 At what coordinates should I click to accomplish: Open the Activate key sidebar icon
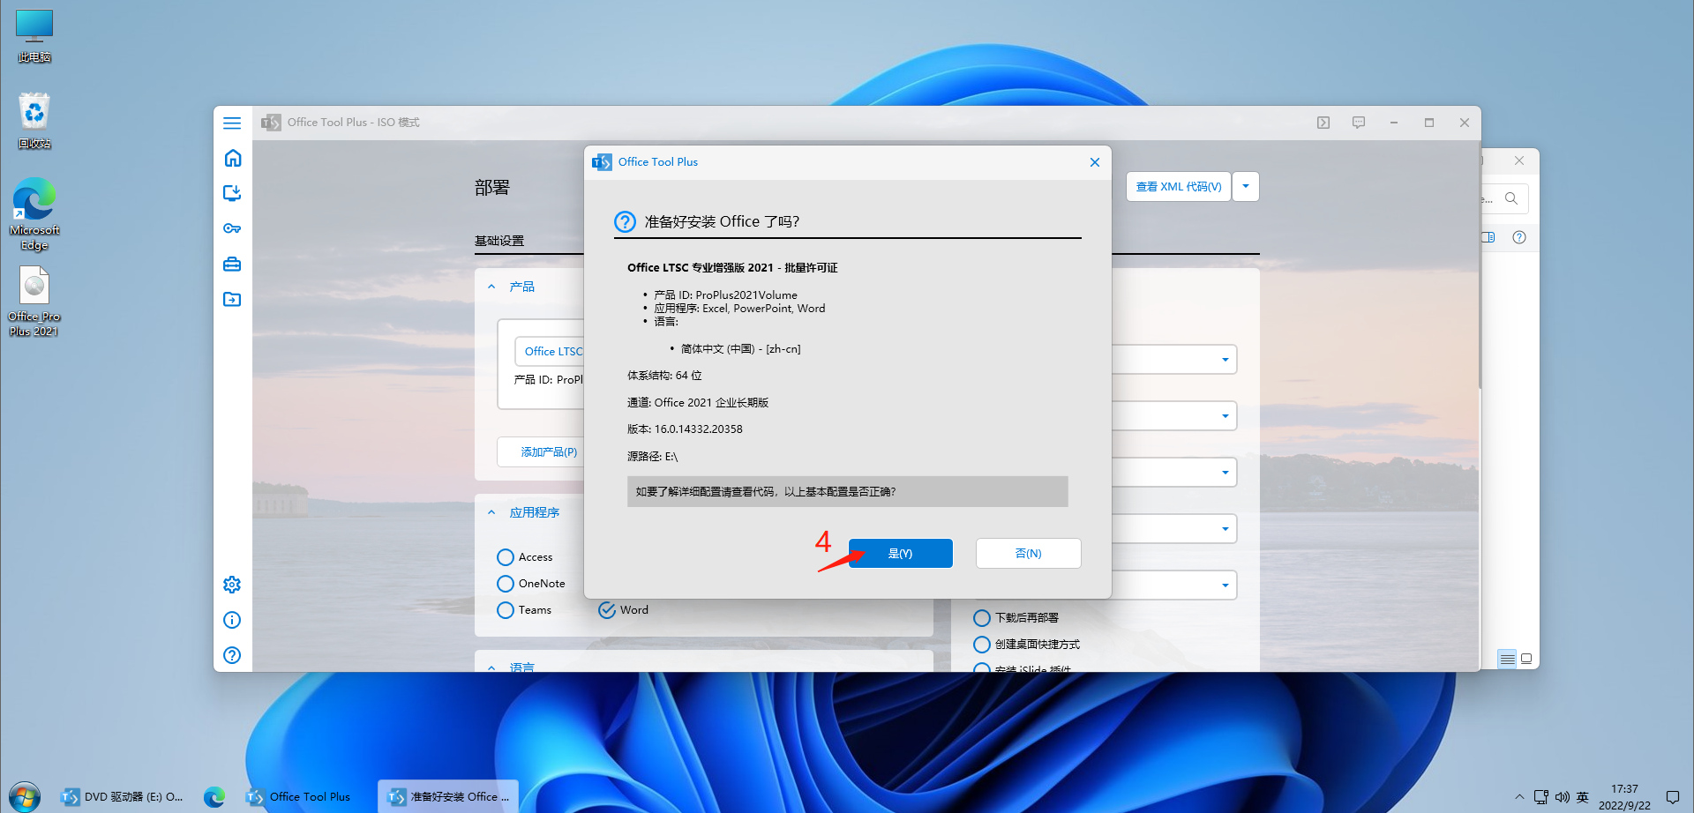pos(232,228)
